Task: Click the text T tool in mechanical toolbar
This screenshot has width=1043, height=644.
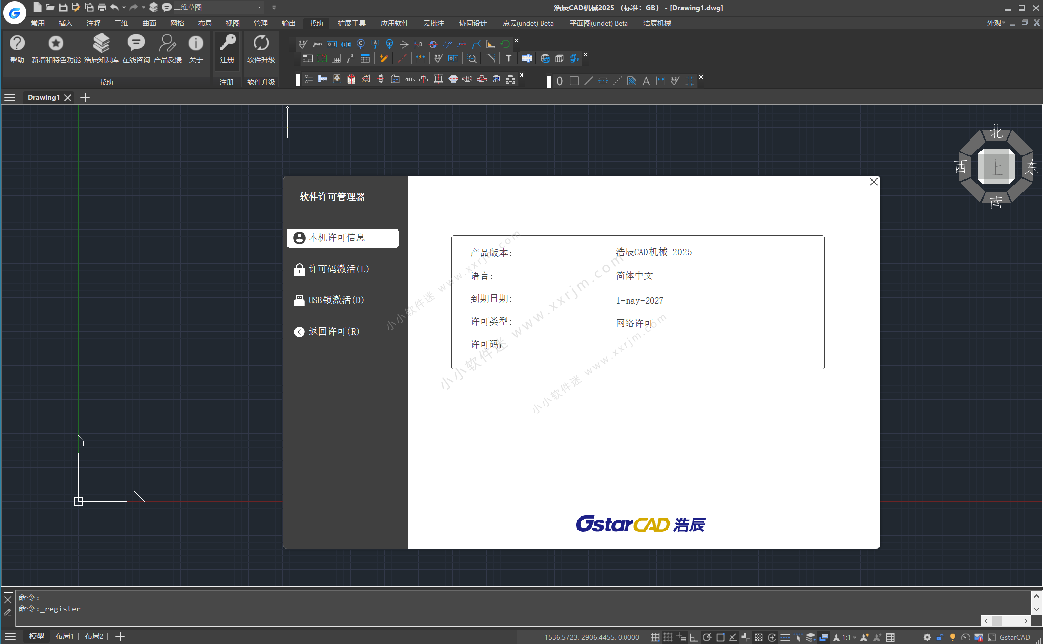Action: click(508, 59)
